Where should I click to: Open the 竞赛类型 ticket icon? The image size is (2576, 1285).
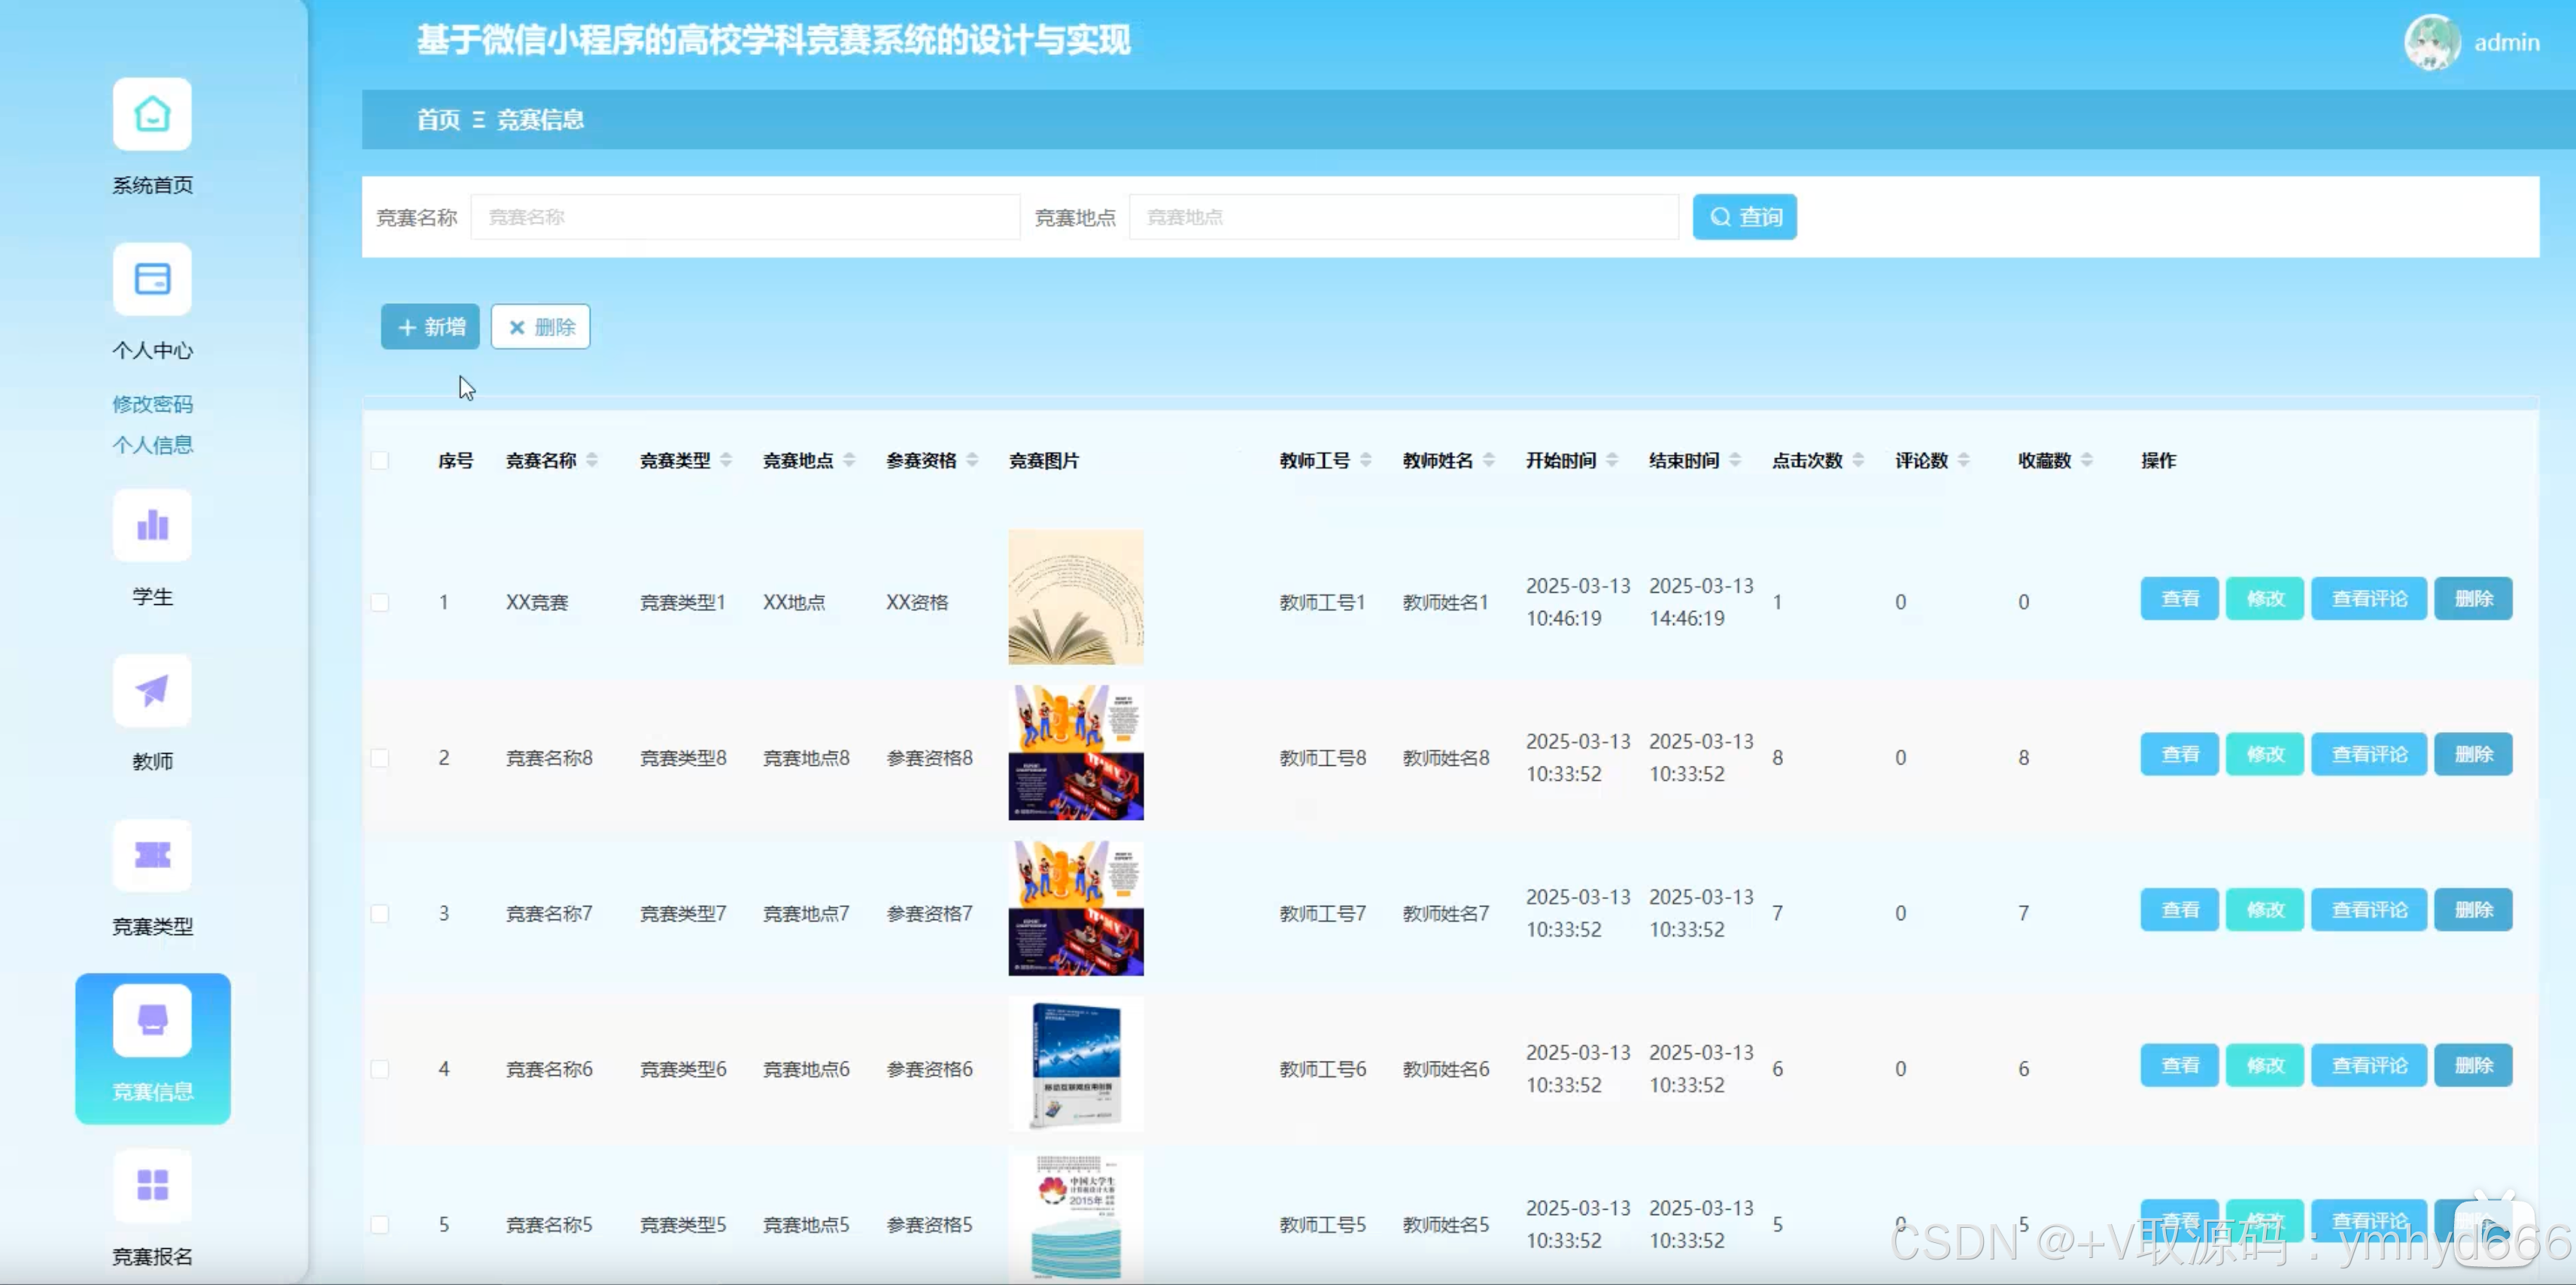[x=152, y=855]
